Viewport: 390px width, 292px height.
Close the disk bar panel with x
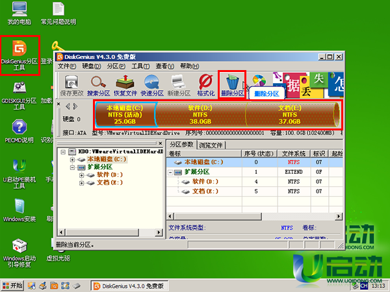click(58, 104)
